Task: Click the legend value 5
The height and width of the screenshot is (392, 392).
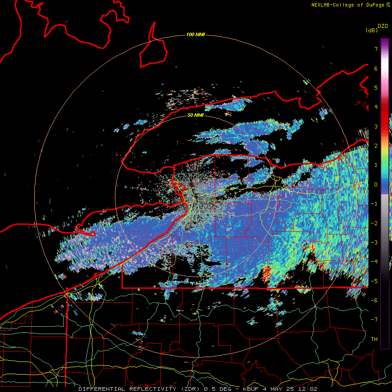Action: click(376, 88)
